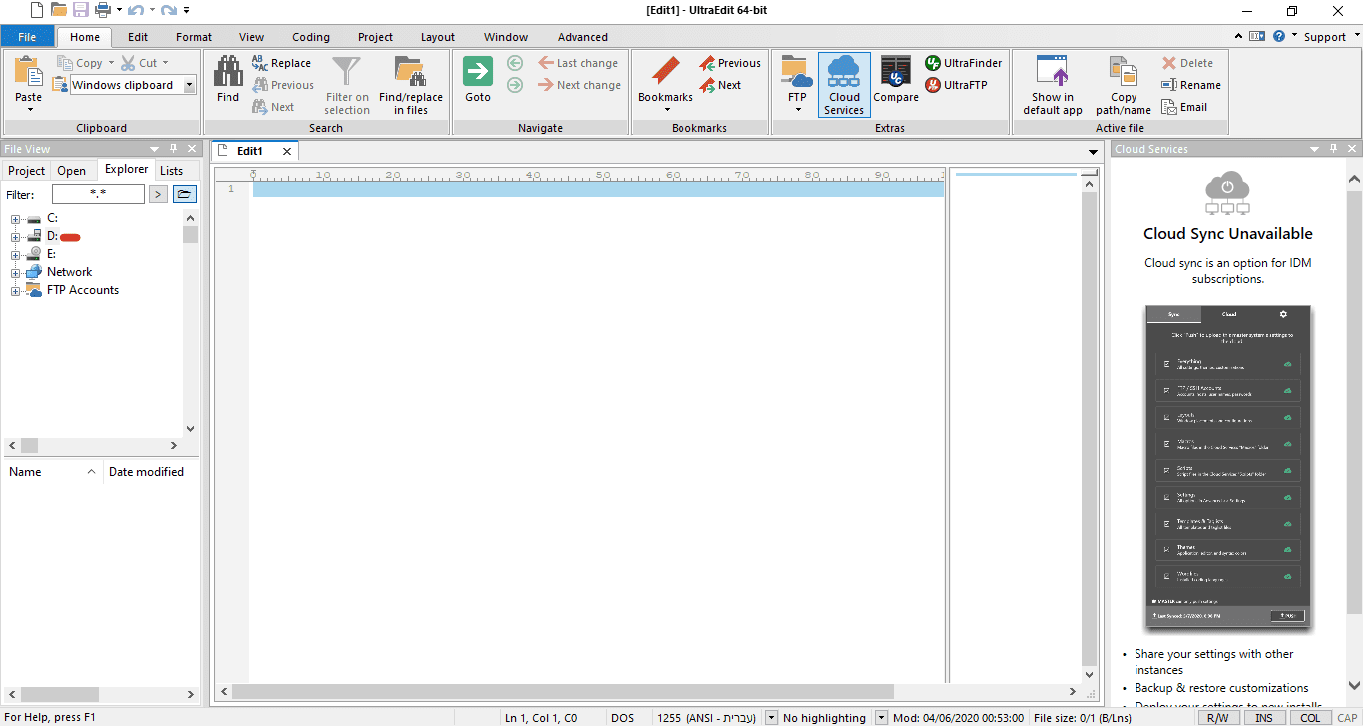
Task: Expand the C: drive node
Action: [x=15, y=218]
